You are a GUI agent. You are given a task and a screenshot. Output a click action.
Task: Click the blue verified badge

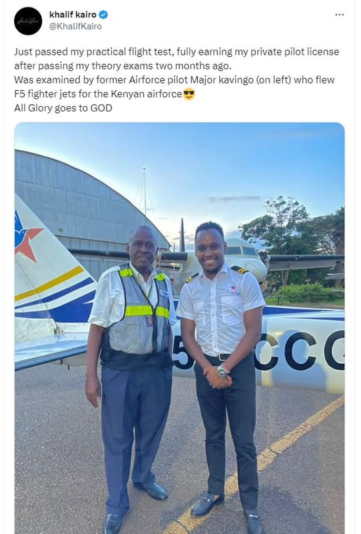coord(103,15)
